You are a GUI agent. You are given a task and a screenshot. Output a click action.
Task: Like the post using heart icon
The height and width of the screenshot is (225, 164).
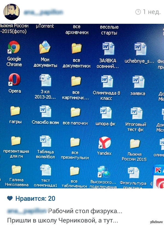(10, 199)
